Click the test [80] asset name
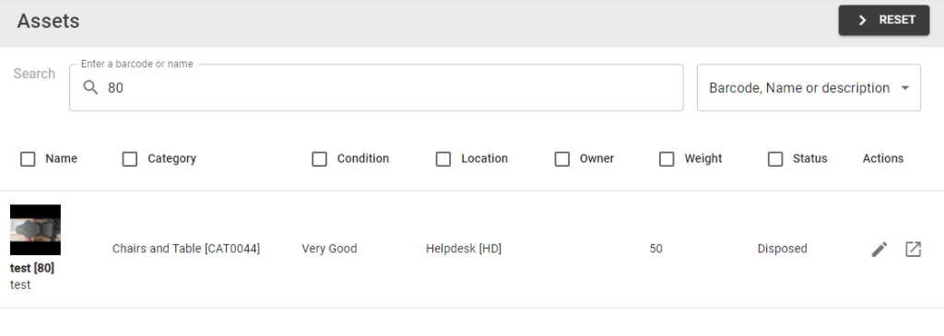 click(32, 268)
